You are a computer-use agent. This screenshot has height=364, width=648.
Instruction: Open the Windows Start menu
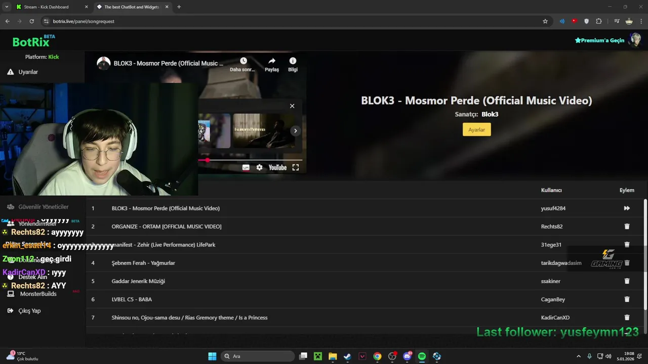pyautogui.click(x=212, y=356)
